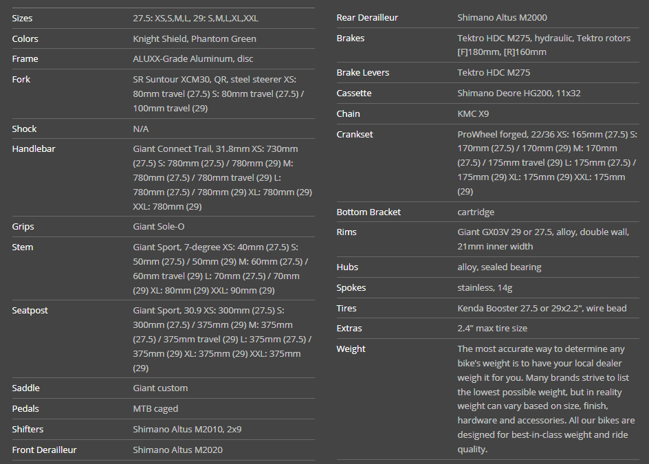Click the Front Derailleur label

pyautogui.click(x=45, y=450)
